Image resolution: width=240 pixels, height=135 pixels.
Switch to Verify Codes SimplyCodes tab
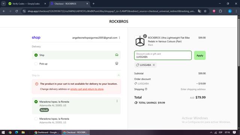click(26, 4)
